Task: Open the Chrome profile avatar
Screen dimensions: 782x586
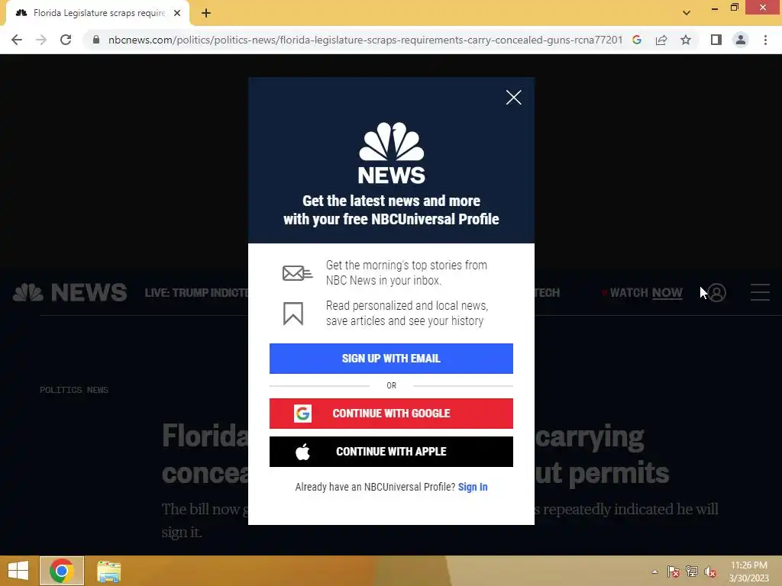Action: 741,40
